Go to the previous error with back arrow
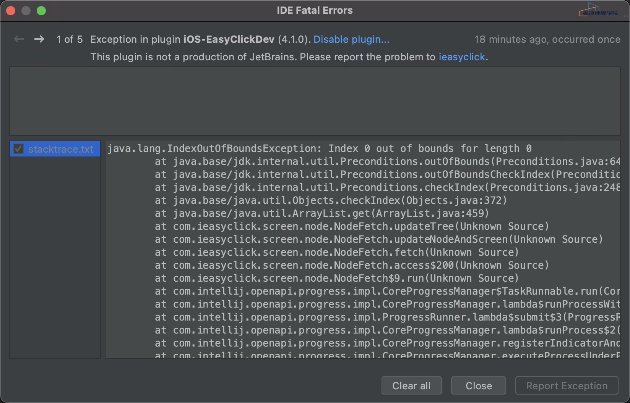 pyautogui.click(x=19, y=39)
